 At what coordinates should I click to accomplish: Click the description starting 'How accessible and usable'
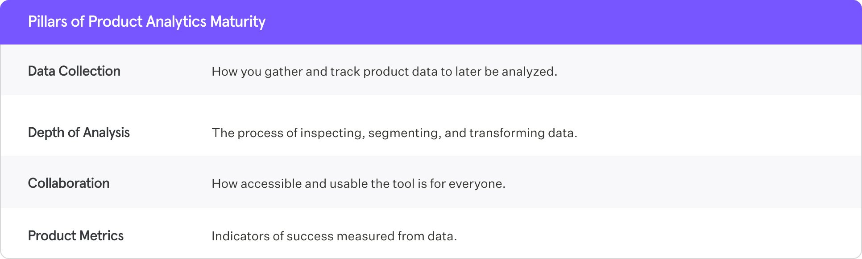[x=358, y=184]
